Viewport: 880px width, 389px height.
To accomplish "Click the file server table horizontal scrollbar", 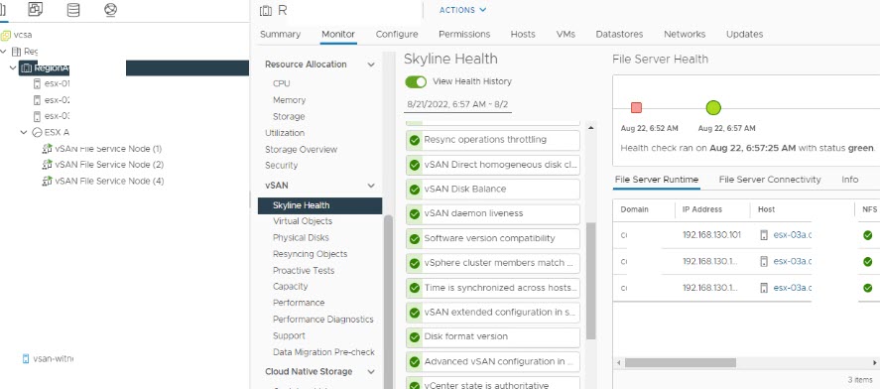I will click(681, 362).
